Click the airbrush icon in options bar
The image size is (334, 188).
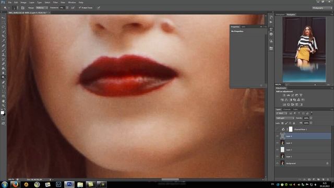click(x=73, y=8)
